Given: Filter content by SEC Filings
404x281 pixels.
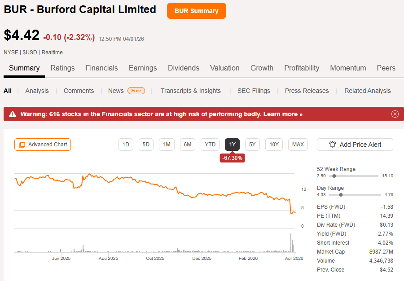Looking at the screenshot, I should click(x=254, y=91).
